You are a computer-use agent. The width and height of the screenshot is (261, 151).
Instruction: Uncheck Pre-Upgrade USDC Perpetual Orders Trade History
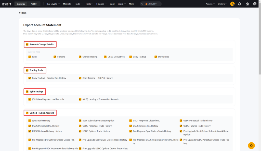181,140
